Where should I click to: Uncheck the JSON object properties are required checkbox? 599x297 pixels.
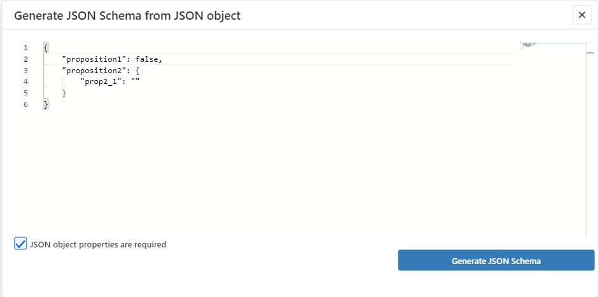click(20, 244)
